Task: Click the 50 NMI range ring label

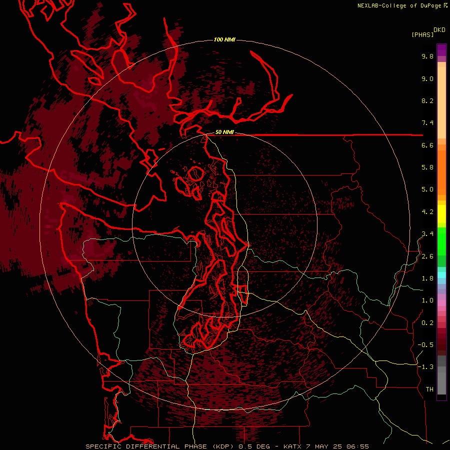Action: [224, 132]
